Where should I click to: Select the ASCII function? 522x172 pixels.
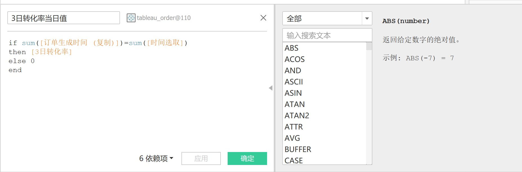pos(294,82)
